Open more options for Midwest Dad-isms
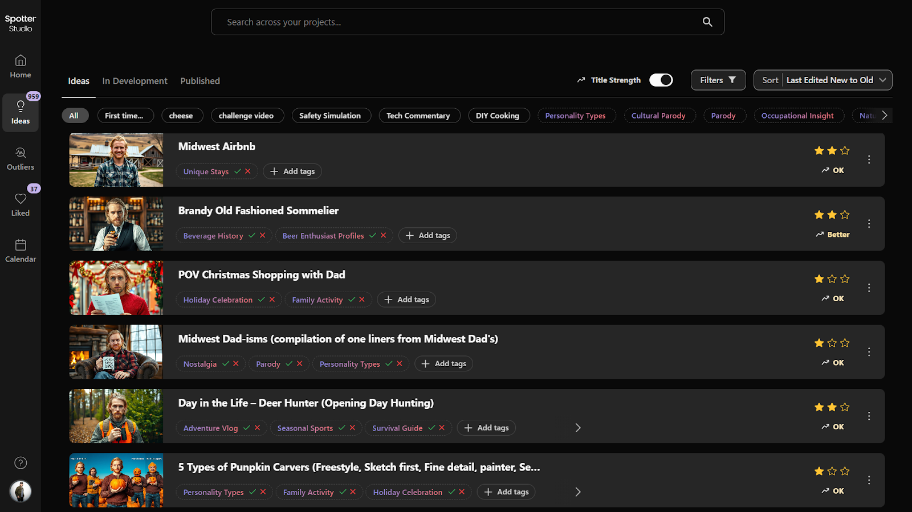 coord(869,352)
